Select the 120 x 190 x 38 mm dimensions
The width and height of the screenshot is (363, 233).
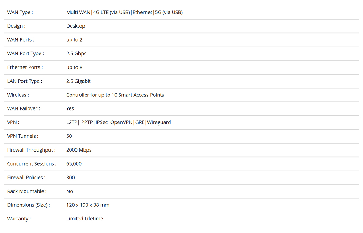pos(88,205)
